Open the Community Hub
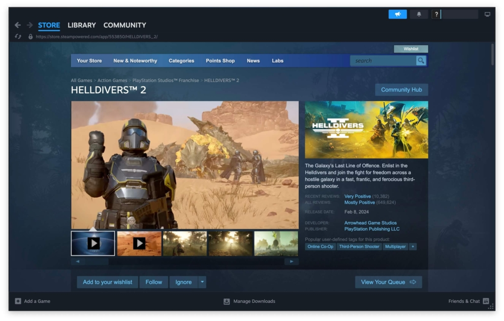 402,89
